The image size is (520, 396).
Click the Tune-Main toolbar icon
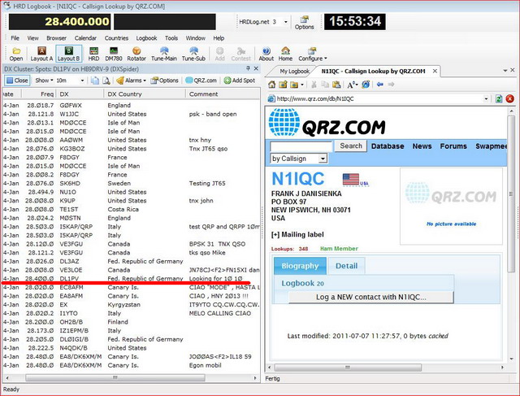162,54
